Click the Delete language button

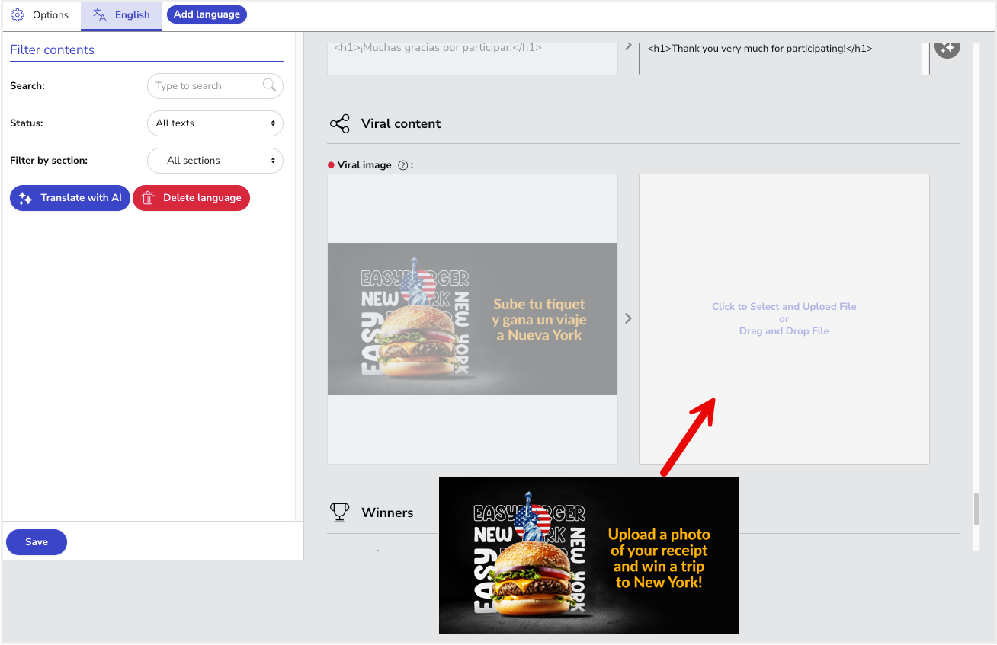(191, 198)
